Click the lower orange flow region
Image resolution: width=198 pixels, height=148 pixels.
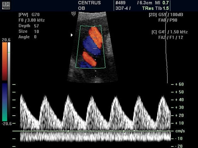point(89,59)
